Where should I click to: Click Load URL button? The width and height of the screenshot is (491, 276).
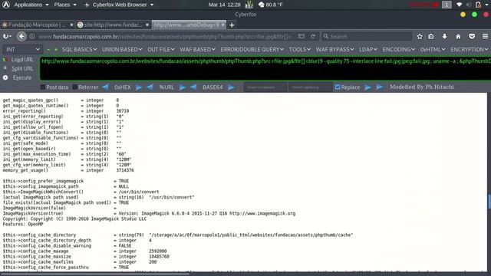(18, 60)
